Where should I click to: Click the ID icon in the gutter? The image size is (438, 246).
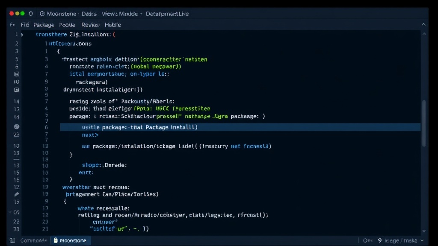pyautogui.click(x=17, y=82)
